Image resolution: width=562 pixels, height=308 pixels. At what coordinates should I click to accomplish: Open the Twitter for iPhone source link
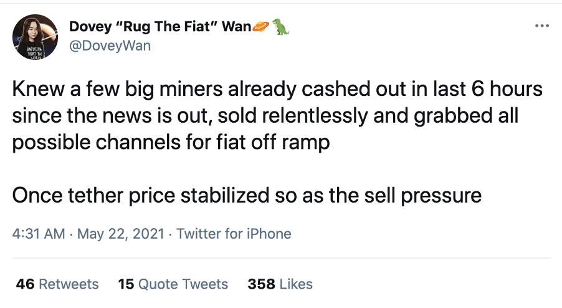click(234, 234)
